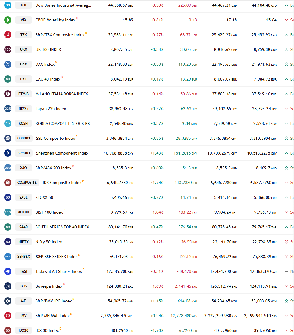Click the TASI Tadawul logo icon
Screen dimensions: 294x335
click(8, 271)
